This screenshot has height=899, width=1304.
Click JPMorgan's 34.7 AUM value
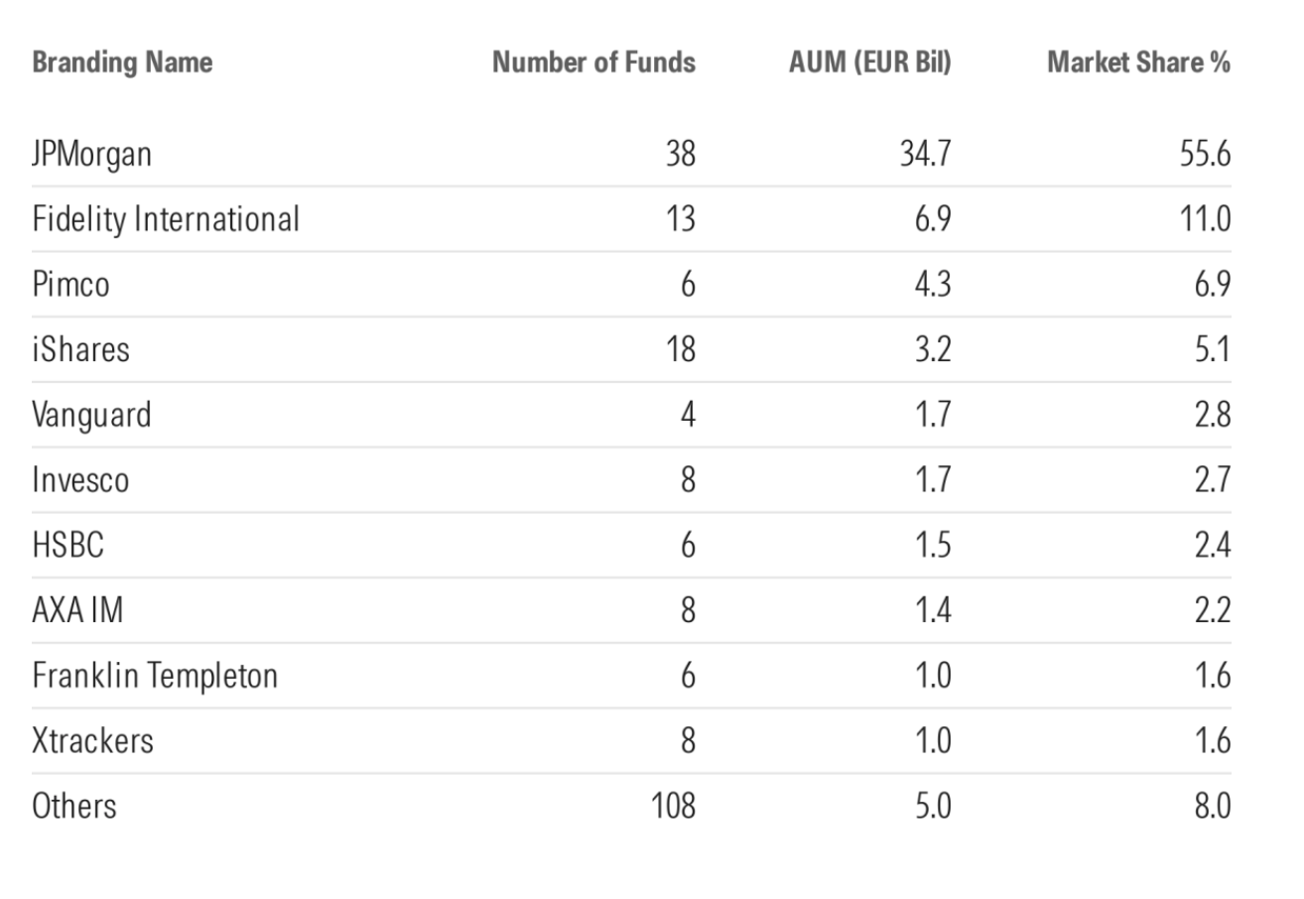pyautogui.click(x=925, y=154)
